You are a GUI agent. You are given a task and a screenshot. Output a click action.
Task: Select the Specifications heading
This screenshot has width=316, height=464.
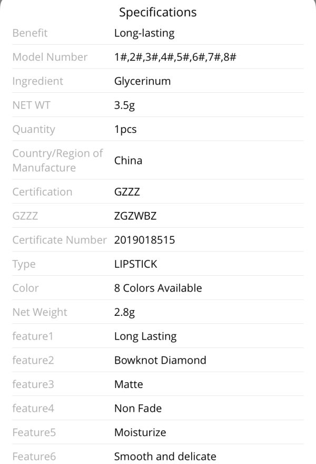tap(157, 13)
